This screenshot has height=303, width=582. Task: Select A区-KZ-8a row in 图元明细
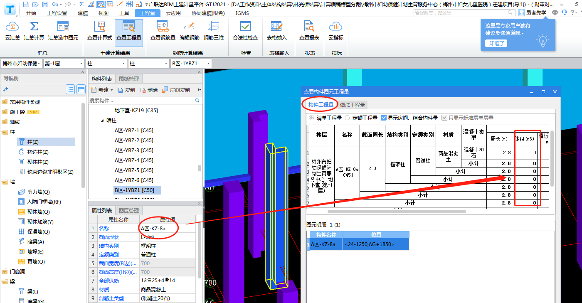(358, 244)
